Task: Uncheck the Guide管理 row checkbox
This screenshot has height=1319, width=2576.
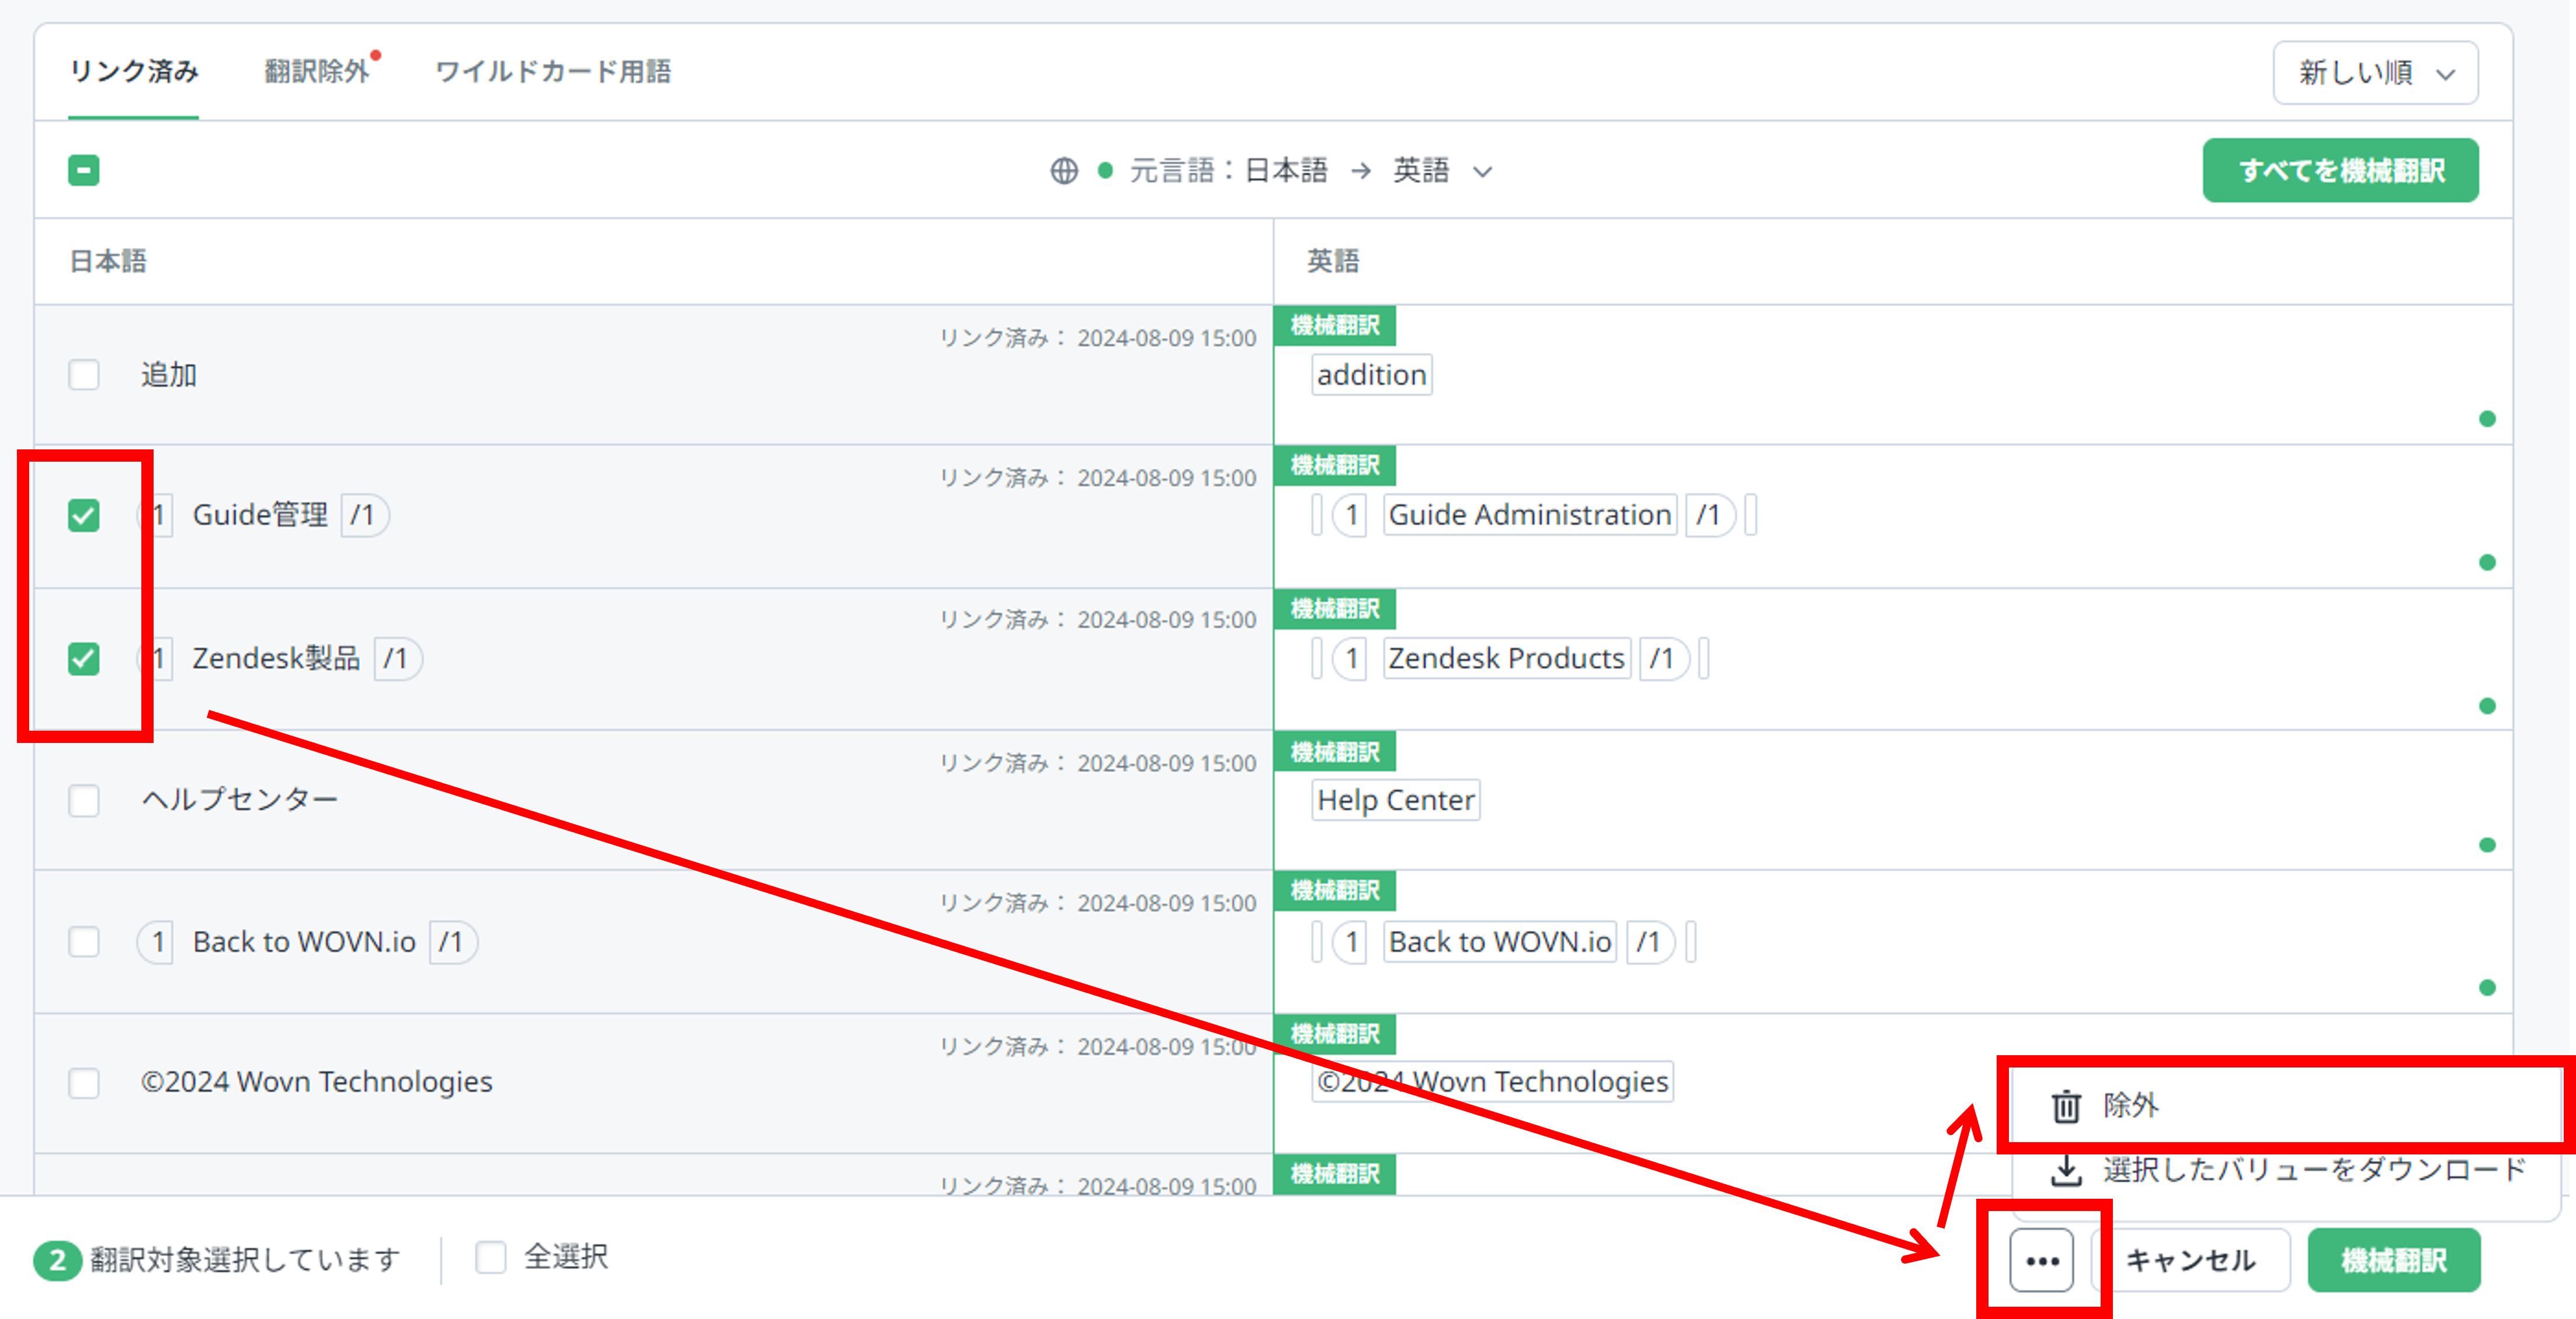Action: pyautogui.click(x=84, y=515)
